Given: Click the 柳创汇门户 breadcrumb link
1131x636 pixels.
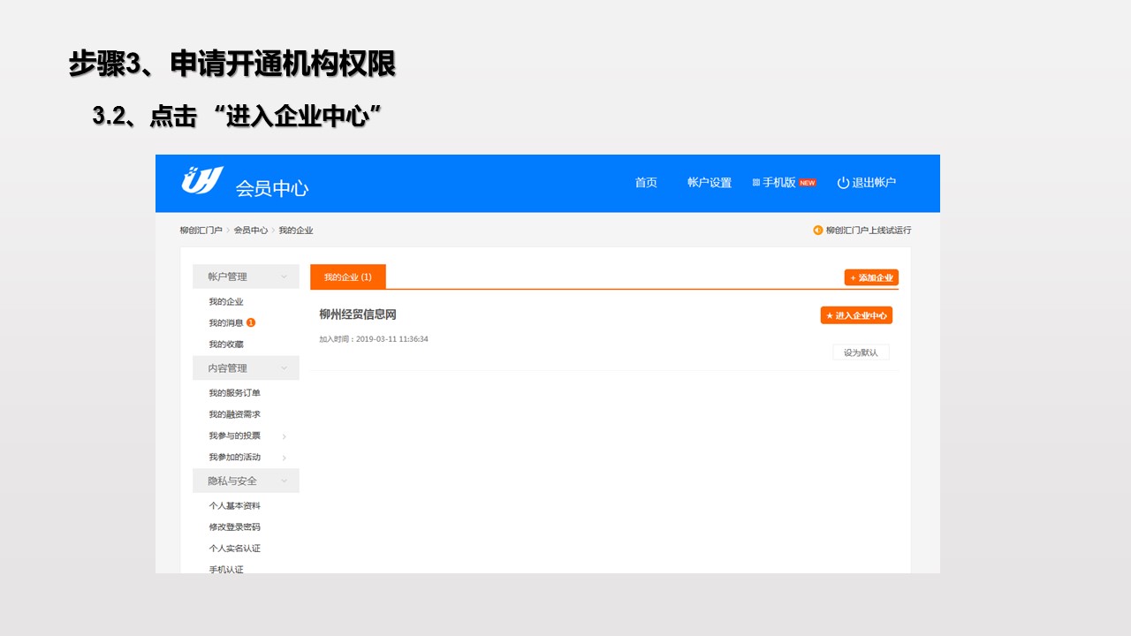Looking at the screenshot, I should pyautogui.click(x=201, y=231).
